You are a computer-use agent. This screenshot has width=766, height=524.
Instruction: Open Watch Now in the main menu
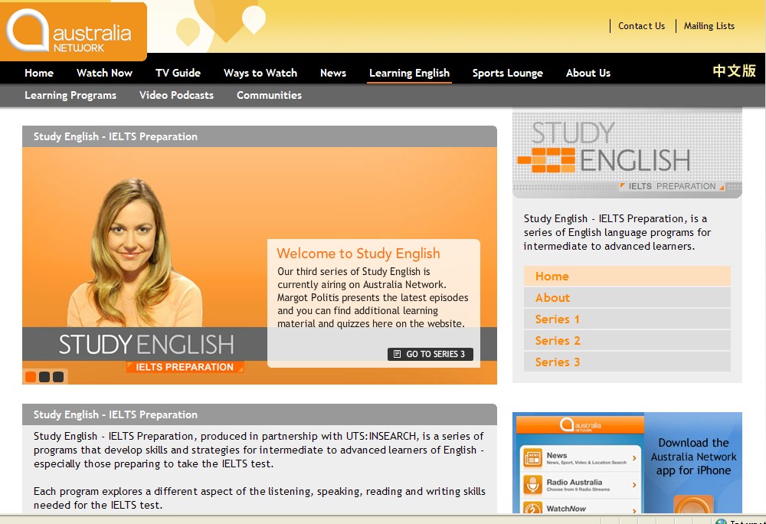104,73
